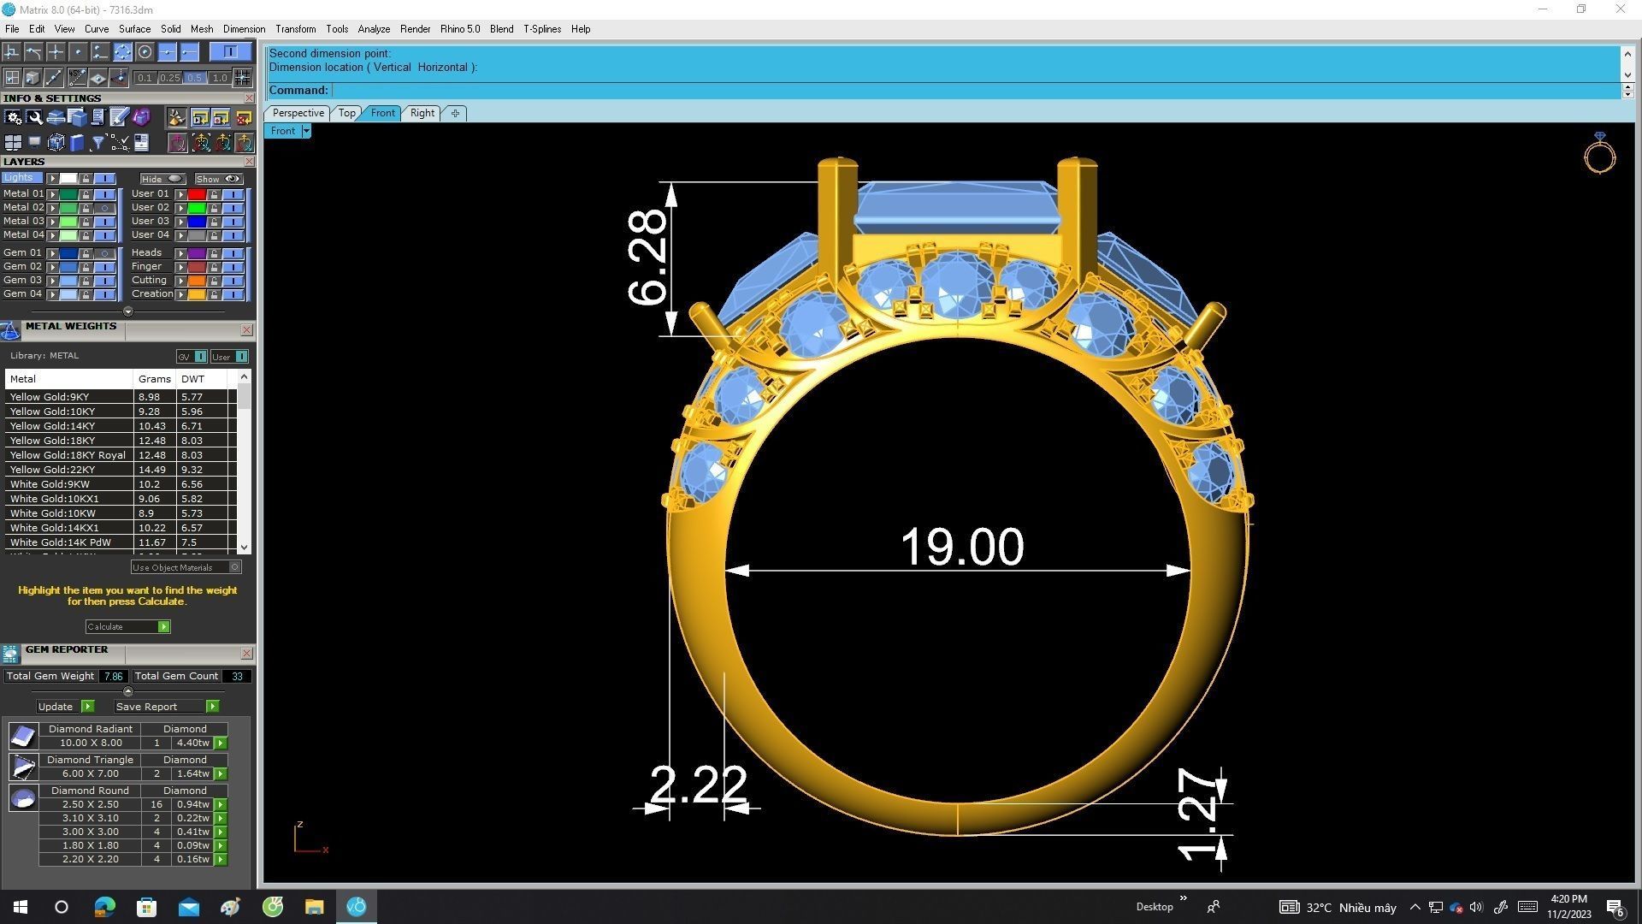The image size is (1642, 924).
Task: Expand the Lights layer arrow
Action: pyautogui.click(x=53, y=179)
